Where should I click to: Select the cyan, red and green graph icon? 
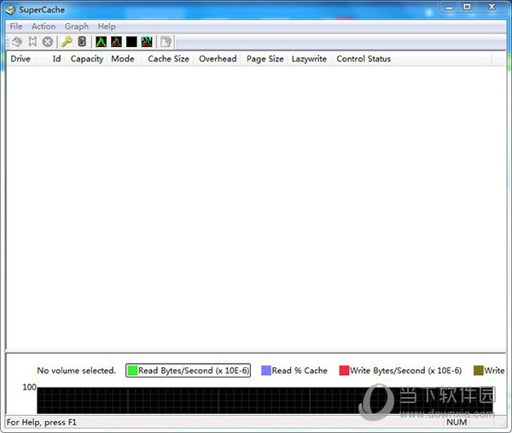tap(147, 42)
